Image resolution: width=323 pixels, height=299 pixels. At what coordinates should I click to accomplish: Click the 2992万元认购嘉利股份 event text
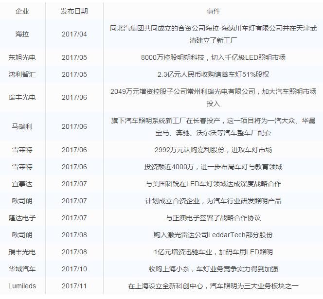pyautogui.click(x=213, y=150)
